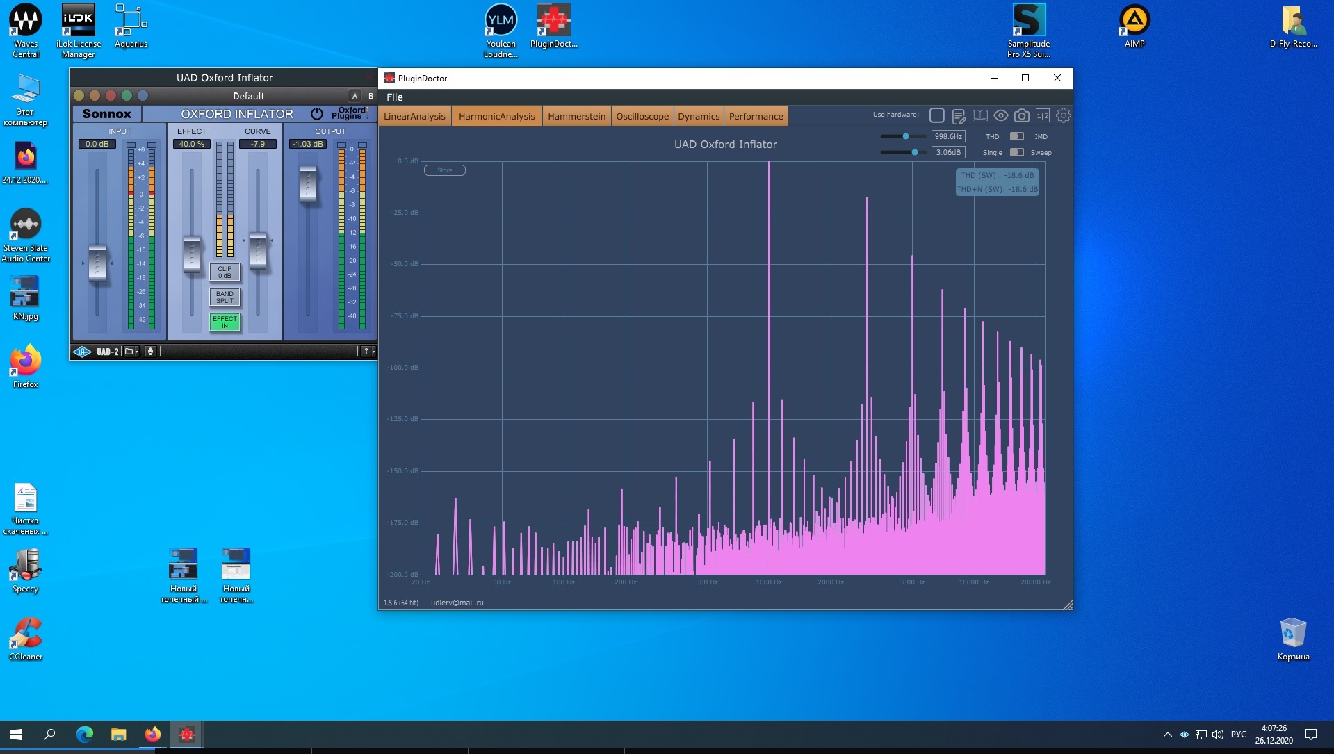
Task: Open the РУС language switcher
Action: tap(1238, 735)
